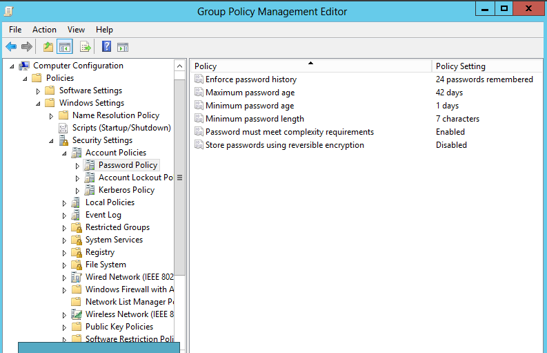Open the Action menu
547x353 pixels.
click(x=44, y=30)
